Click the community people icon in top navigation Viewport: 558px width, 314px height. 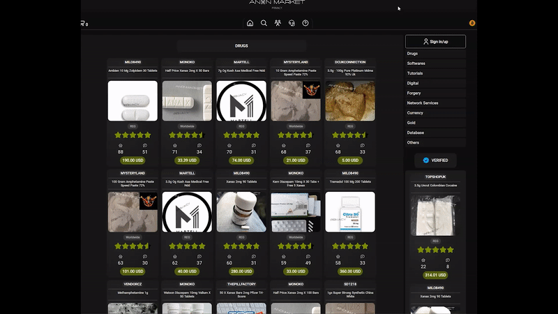click(x=278, y=23)
